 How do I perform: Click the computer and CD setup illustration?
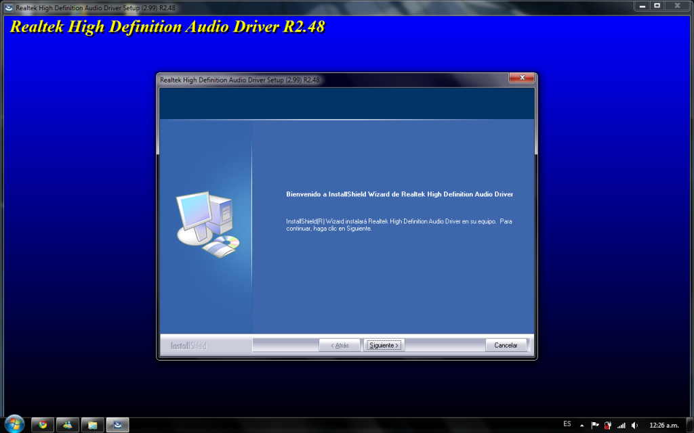[207, 225]
